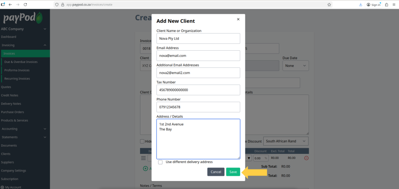The height and width of the screenshot is (189, 399).
Task: Close the Add New Client dialog
Action: pyautogui.click(x=238, y=19)
